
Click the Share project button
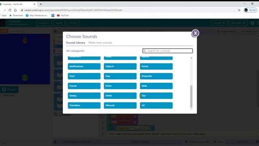click(59, 23)
